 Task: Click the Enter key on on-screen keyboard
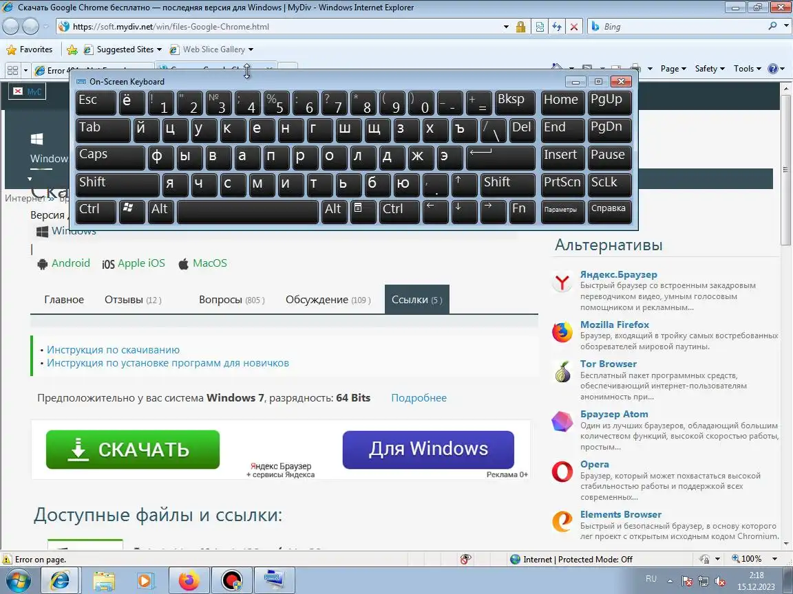[500, 157]
